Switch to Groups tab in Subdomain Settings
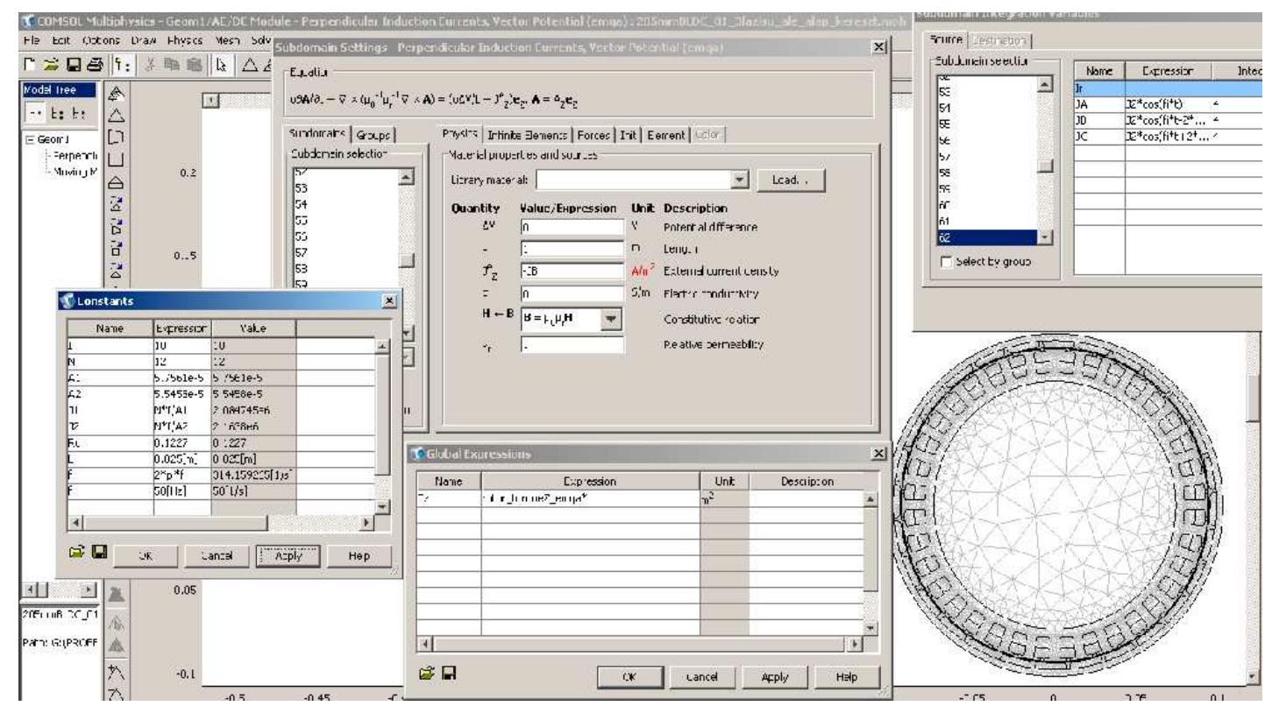The width and height of the screenshot is (1272, 713). (375, 134)
